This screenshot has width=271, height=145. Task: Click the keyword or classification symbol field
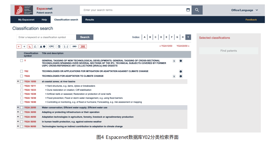(46, 37)
